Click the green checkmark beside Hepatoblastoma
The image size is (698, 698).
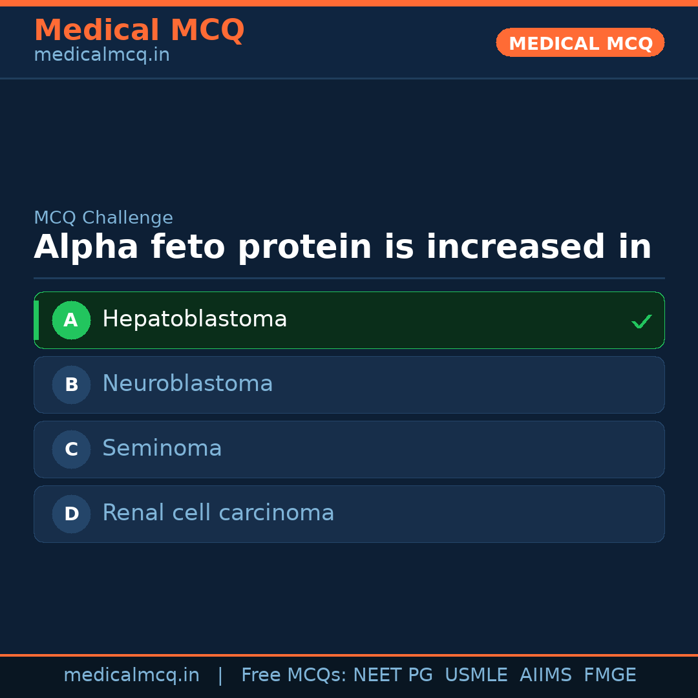(641, 321)
